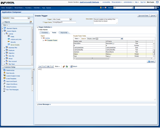Click the search go arrow in Fields palette

tap(122, 38)
